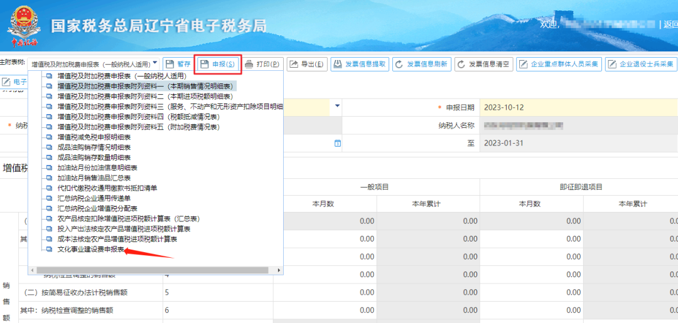Open 企业退役士兵采集
Image resolution: width=678 pixels, height=323 pixels.
(641, 65)
